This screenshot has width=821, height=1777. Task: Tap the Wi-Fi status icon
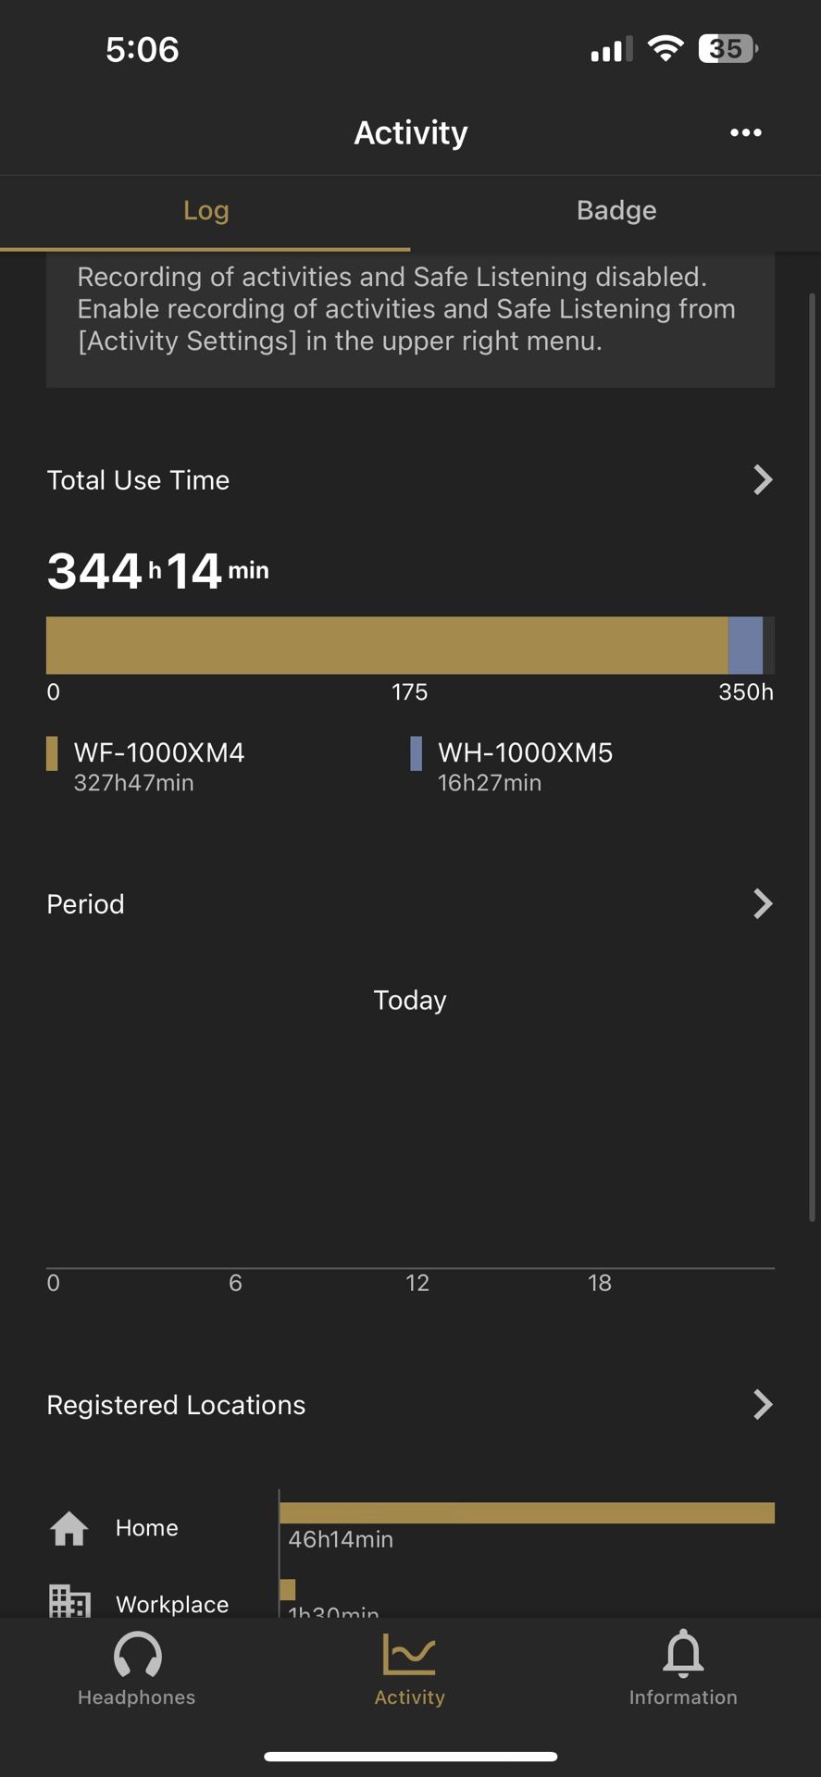665,48
